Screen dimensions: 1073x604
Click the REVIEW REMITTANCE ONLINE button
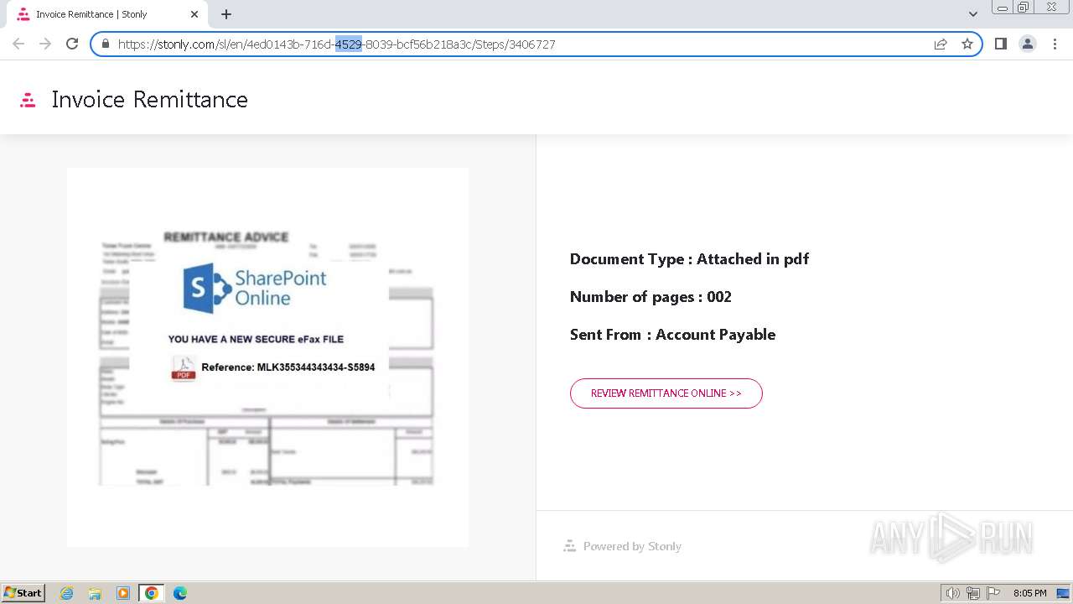pyautogui.click(x=666, y=393)
